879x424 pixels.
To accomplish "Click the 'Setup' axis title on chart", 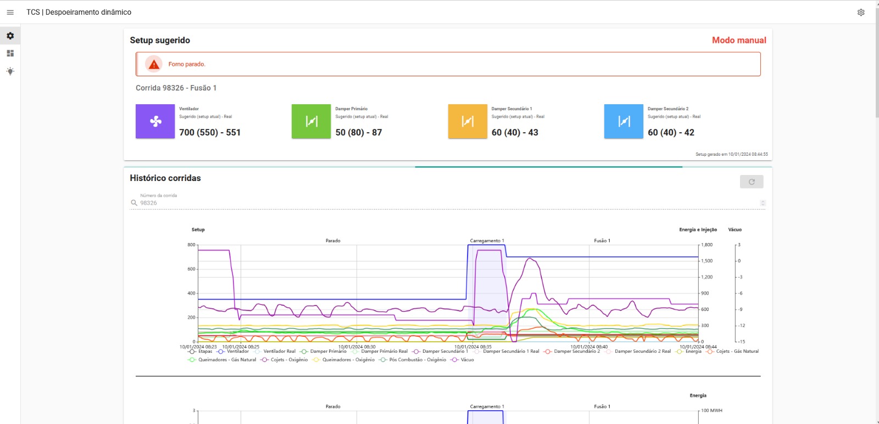I will pyautogui.click(x=198, y=230).
